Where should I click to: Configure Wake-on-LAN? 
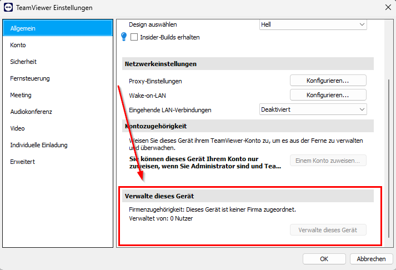point(328,95)
